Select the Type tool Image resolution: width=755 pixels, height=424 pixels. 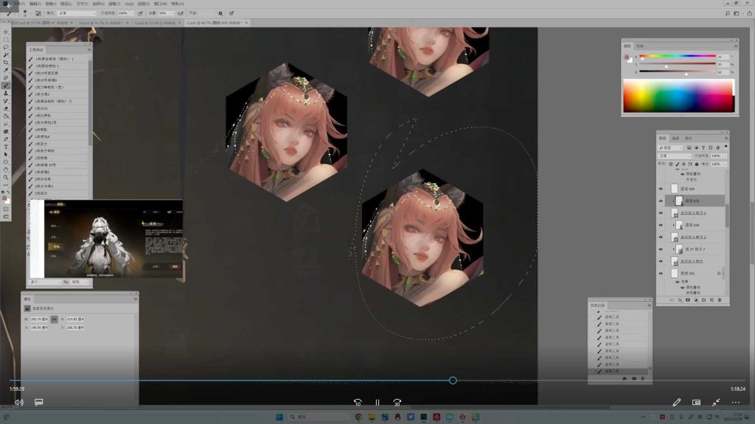point(6,147)
